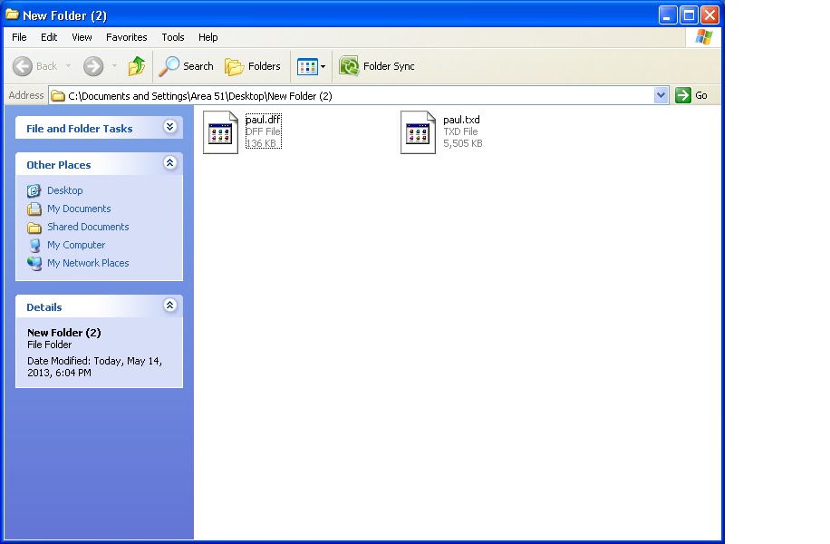Click the folder icon in address bar
This screenshot has width=830, height=544.
click(58, 96)
